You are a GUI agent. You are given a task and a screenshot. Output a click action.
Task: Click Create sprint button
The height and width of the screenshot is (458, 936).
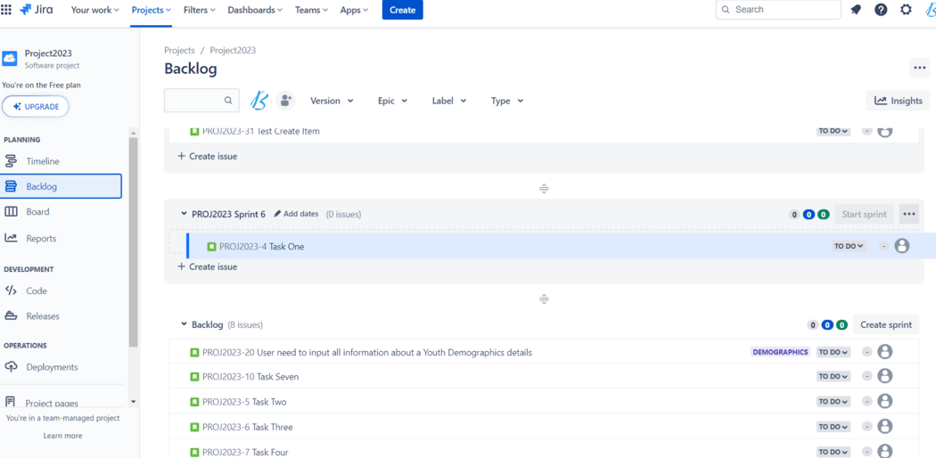(x=886, y=324)
